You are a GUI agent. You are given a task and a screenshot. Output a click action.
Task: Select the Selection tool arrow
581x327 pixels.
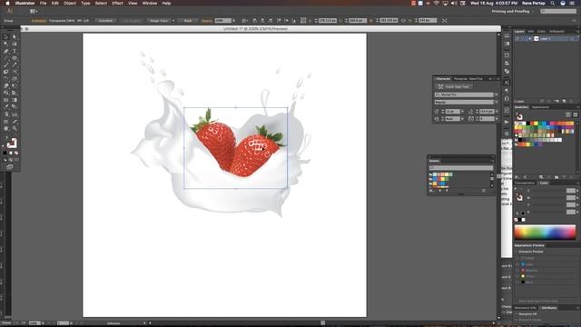click(6, 36)
